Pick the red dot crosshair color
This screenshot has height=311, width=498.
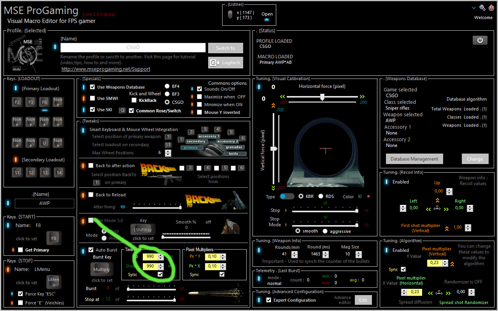[x=368, y=196]
